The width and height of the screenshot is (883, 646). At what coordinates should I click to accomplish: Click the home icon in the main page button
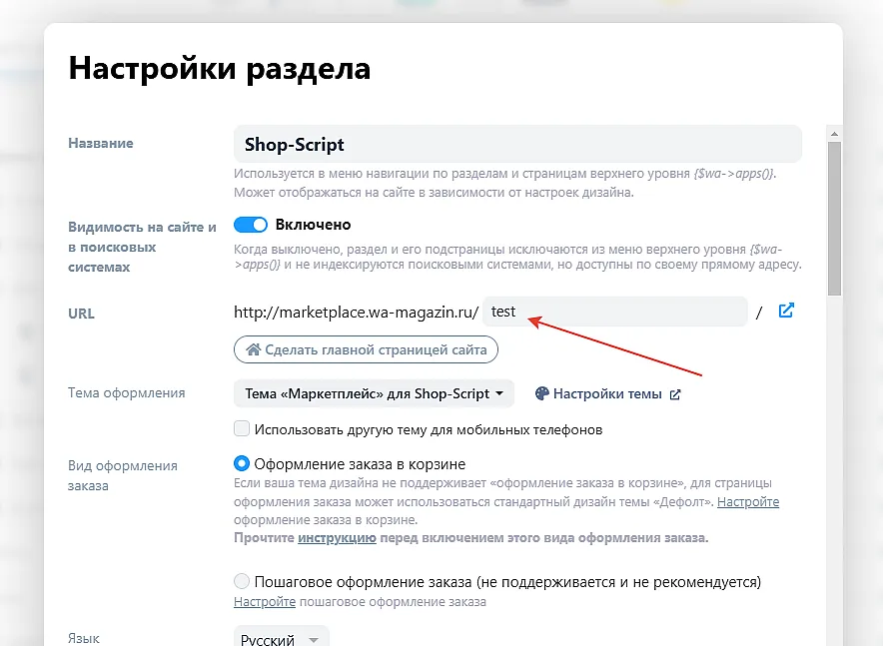coord(256,349)
